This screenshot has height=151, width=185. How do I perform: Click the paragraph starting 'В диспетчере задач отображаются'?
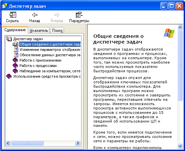132,60
